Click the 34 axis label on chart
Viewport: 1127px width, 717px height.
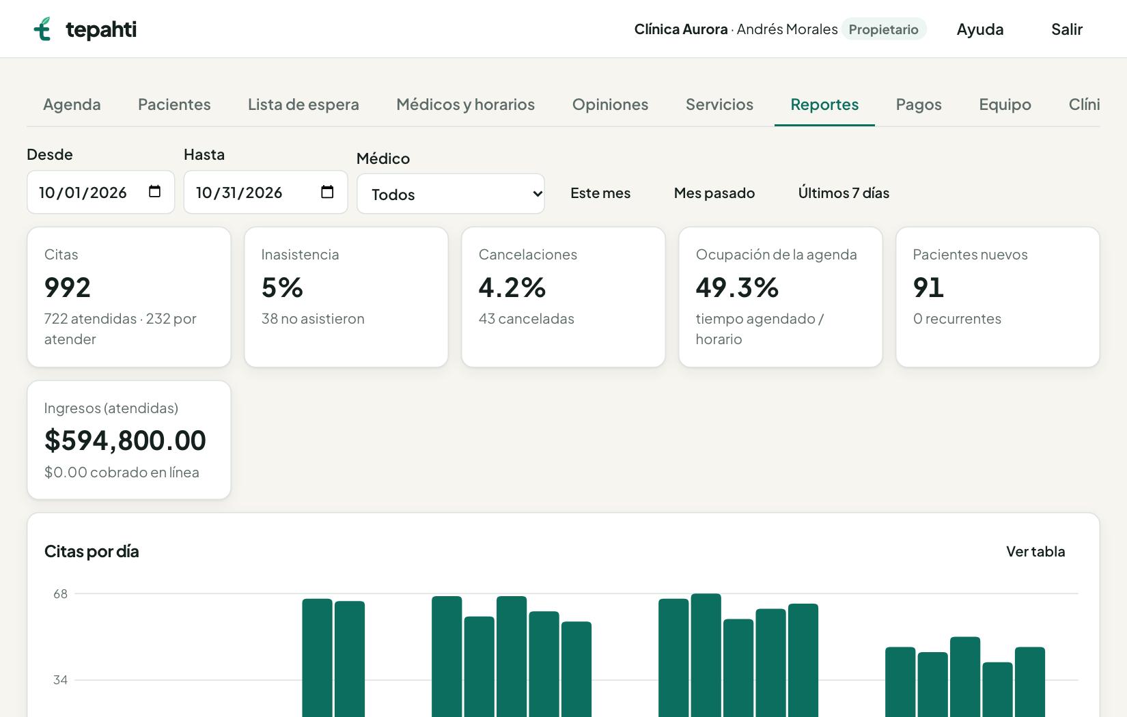(x=60, y=679)
